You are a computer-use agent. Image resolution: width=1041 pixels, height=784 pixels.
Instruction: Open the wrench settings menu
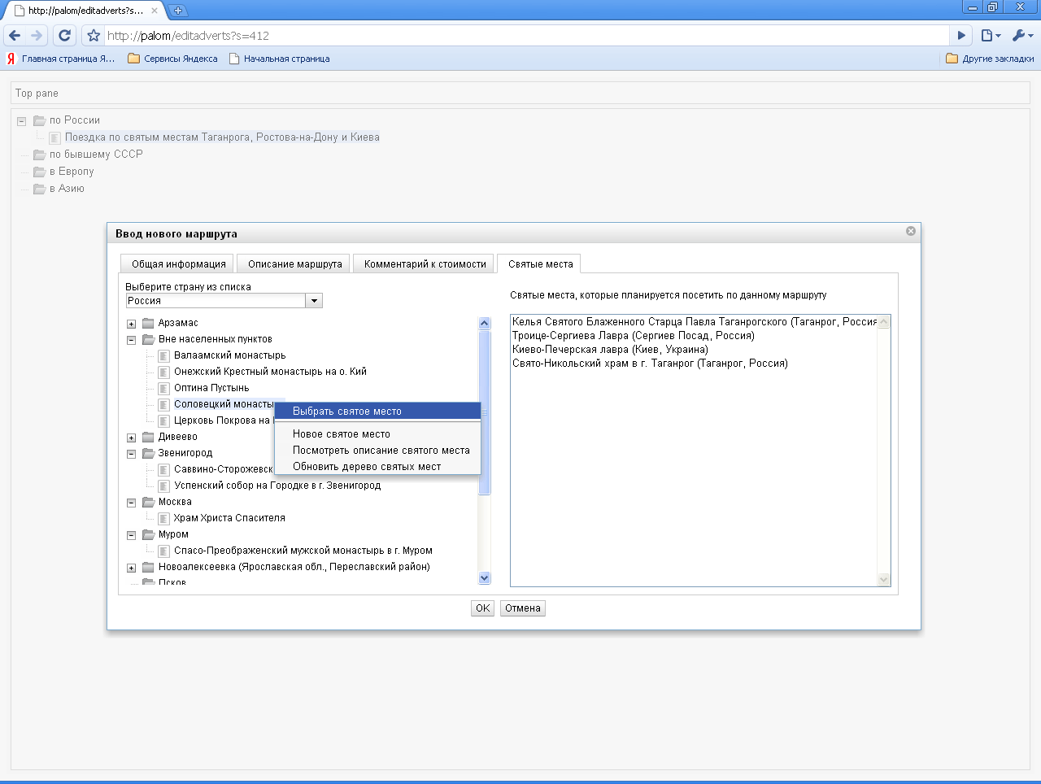coord(1021,35)
